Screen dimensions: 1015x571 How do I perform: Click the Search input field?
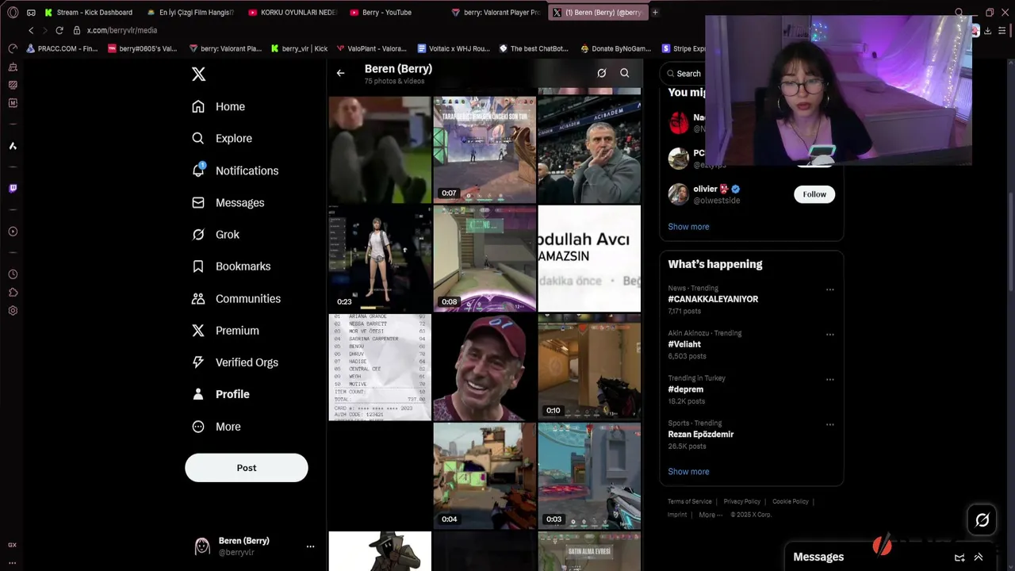[x=684, y=73]
